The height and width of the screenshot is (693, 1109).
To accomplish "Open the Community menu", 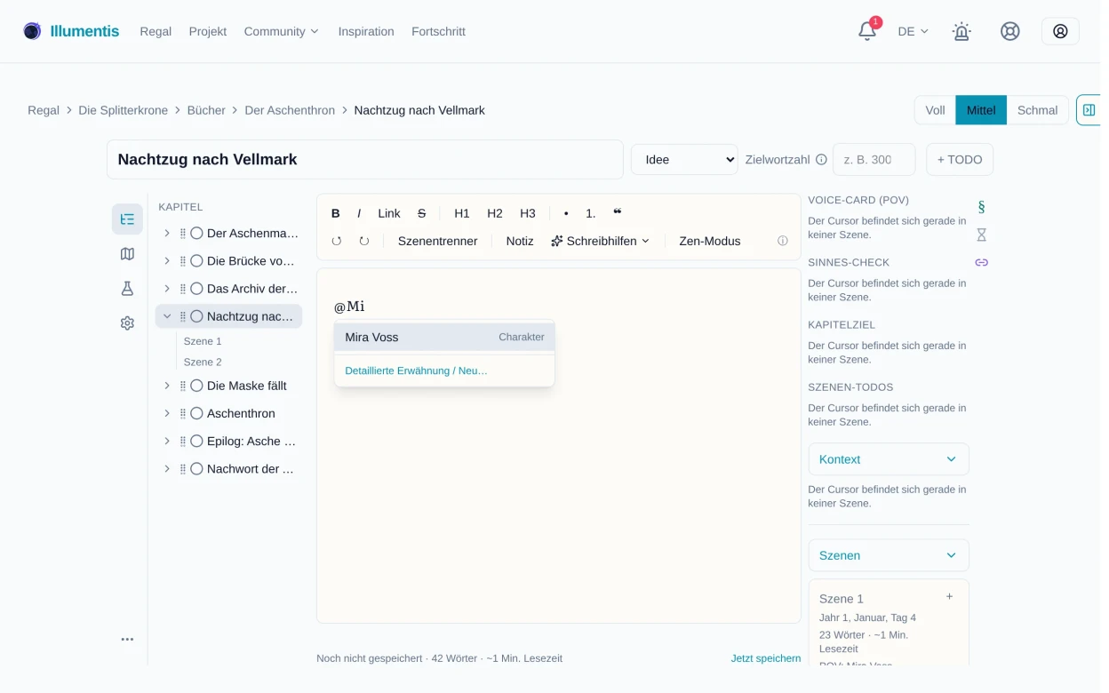I will 281,31.
